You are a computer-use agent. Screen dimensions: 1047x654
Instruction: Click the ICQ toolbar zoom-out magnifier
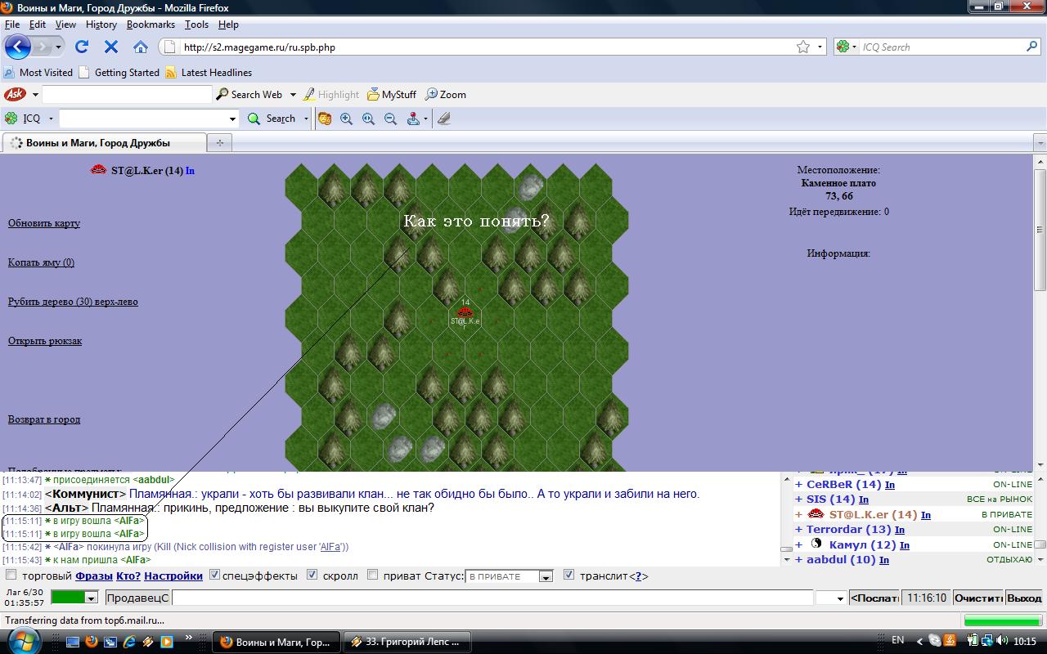pyautogui.click(x=390, y=119)
